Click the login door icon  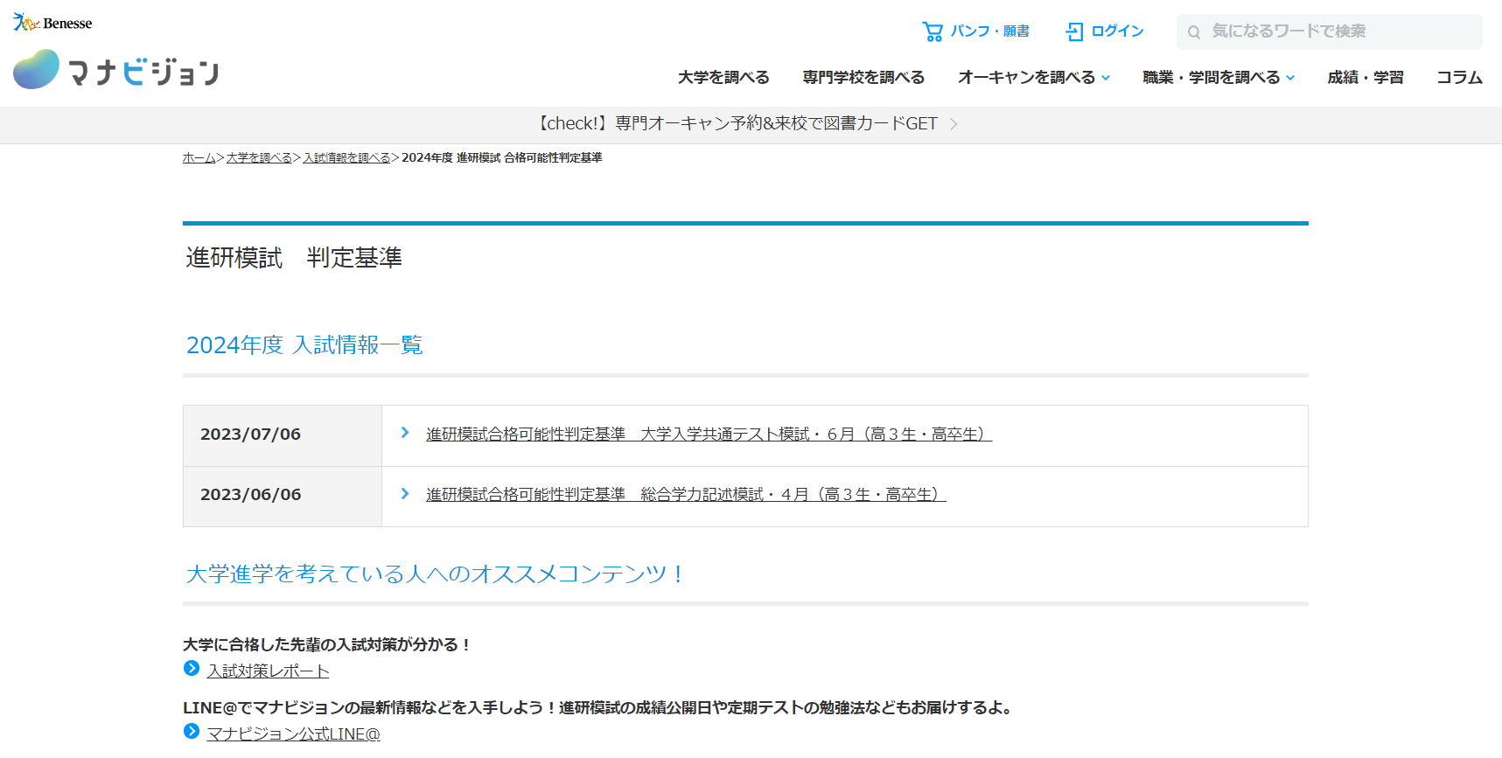coord(1074,31)
